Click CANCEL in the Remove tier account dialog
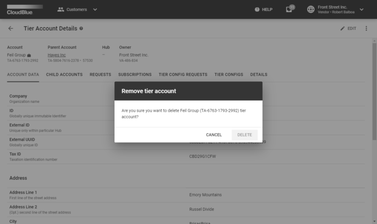Screen dimensions: 377x224 pos(214,135)
